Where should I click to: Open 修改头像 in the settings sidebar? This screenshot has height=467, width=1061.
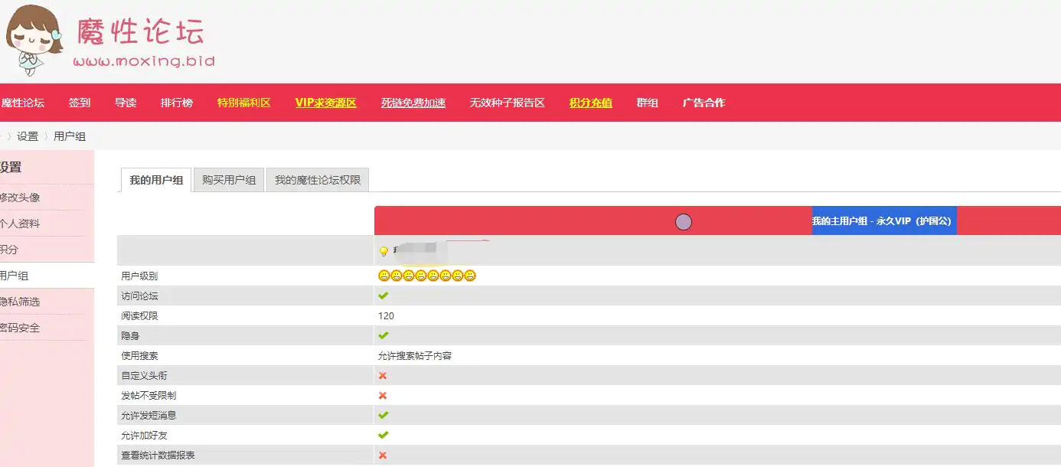coord(20,198)
